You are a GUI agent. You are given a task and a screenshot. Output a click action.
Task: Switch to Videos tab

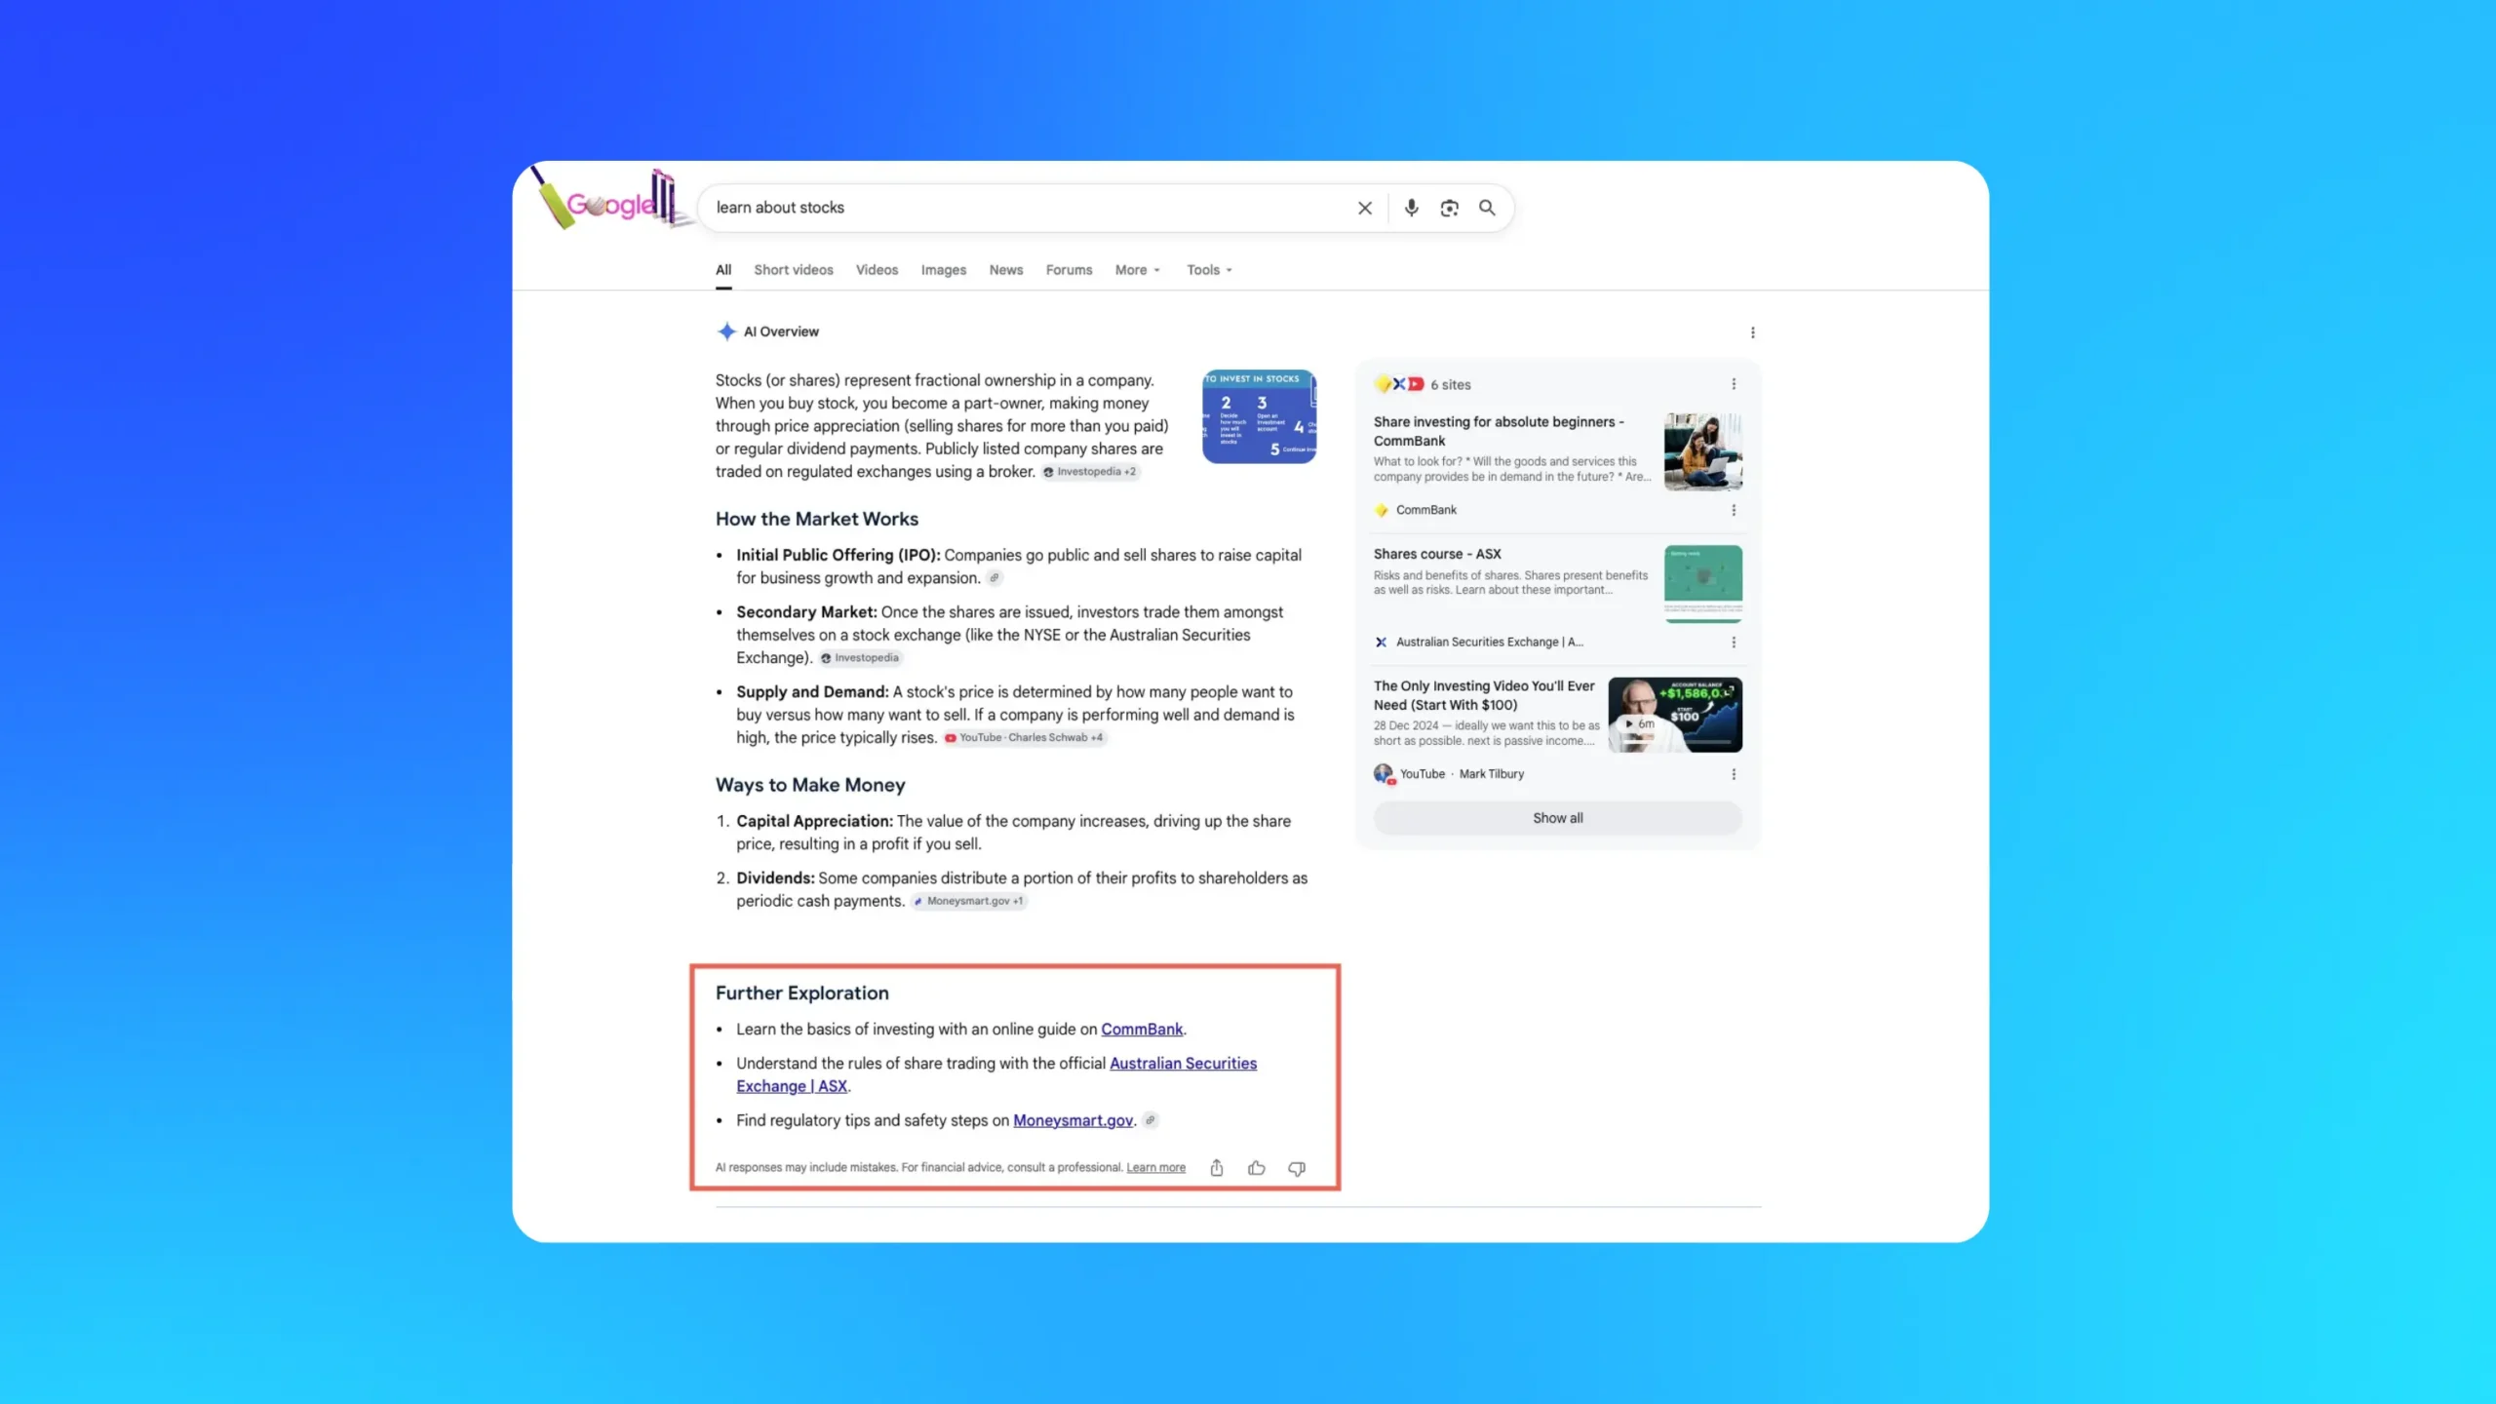coord(877,270)
